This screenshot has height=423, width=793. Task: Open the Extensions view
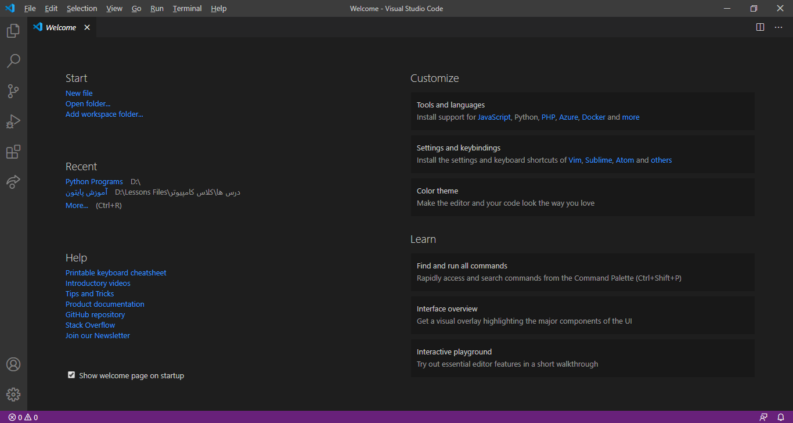tap(13, 152)
